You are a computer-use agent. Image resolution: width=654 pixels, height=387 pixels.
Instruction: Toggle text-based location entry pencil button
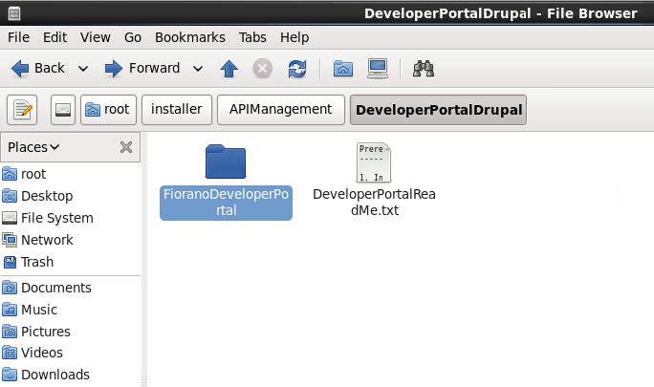point(22,110)
